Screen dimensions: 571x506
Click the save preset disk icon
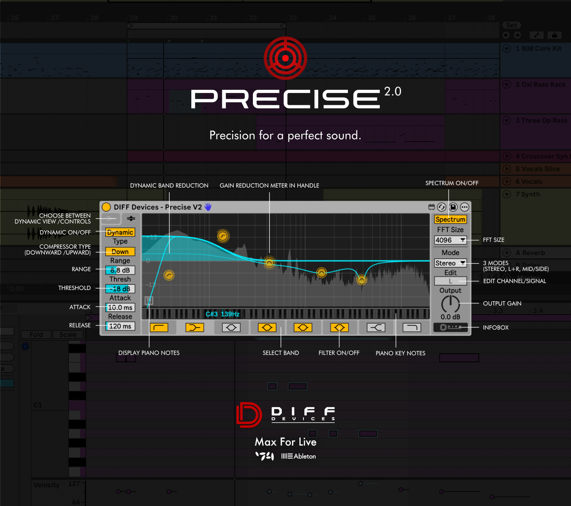coord(453,207)
